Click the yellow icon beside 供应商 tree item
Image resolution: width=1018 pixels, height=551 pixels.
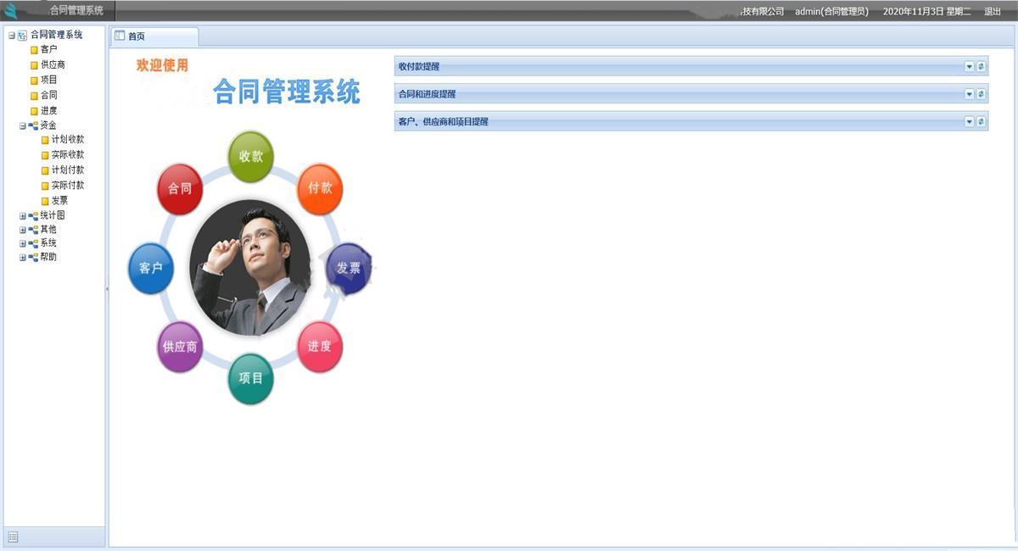35,65
